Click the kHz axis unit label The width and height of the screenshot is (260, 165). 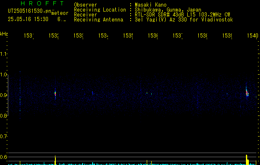point(4,34)
